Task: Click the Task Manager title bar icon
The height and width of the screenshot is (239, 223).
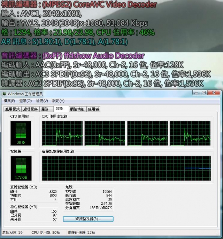Action: pyautogui.click(x=4, y=94)
